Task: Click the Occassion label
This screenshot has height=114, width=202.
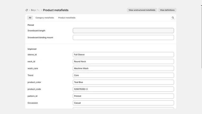Action: coord(33,103)
